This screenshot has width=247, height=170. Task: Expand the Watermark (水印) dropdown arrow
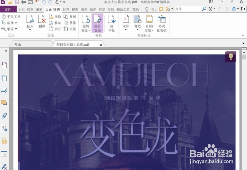click(126, 30)
